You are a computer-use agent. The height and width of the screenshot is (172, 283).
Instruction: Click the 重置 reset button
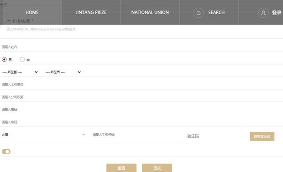coord(121,168)
